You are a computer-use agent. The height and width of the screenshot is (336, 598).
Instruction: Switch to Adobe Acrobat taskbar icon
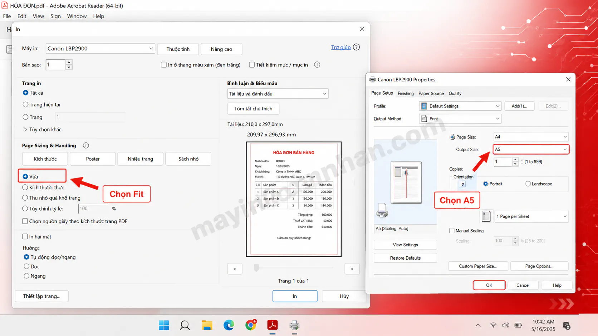[x=273, y=325]
